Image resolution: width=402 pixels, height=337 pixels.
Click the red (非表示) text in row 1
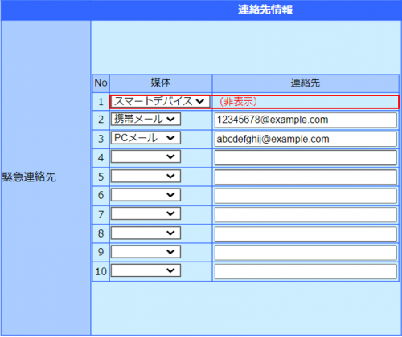point(238,102)
